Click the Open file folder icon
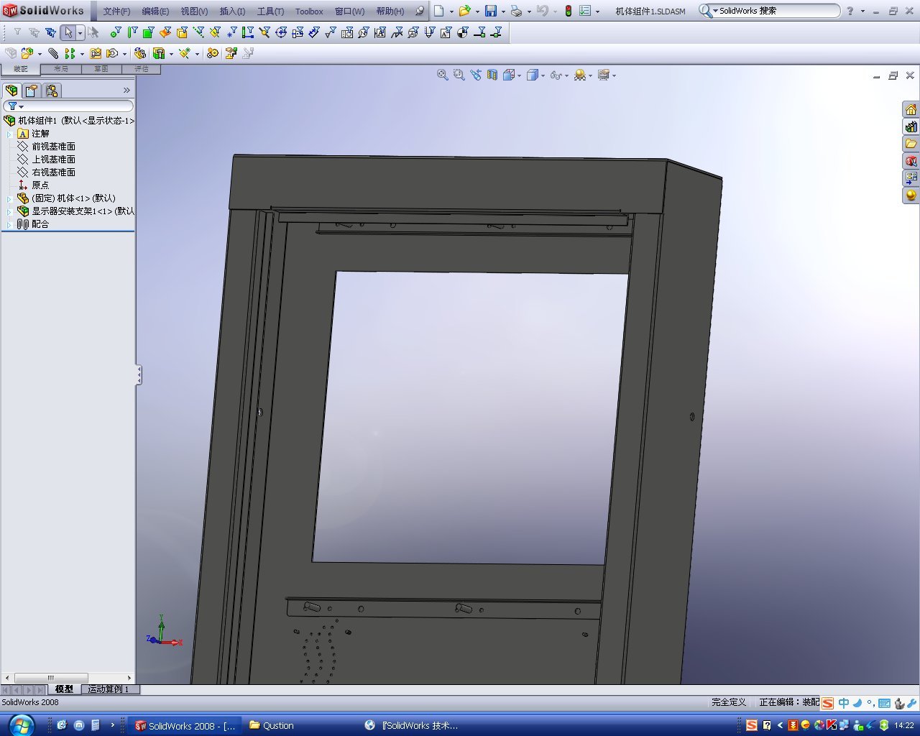920x736 pixels. [464, 11]
